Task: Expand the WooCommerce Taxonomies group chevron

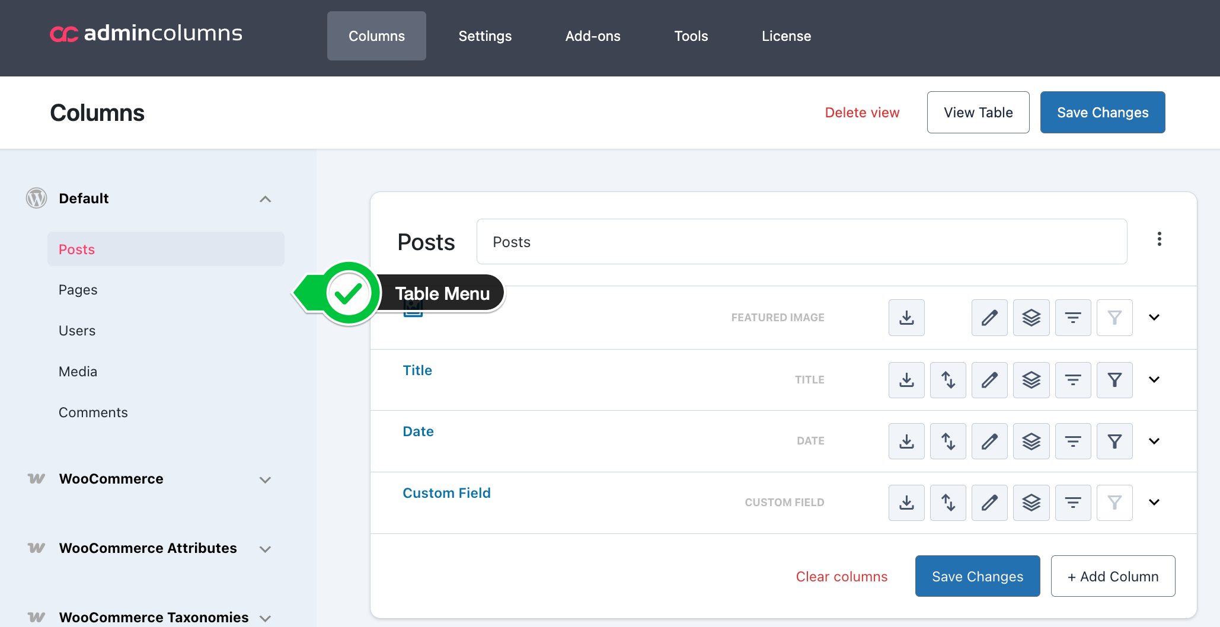Action: [265, 618]
